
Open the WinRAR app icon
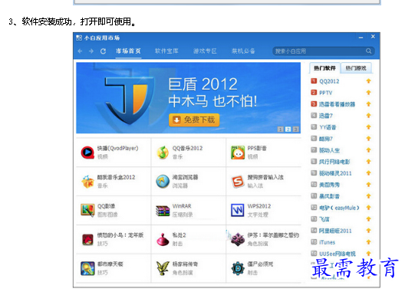pyautogui.click(x=163, y=211)
